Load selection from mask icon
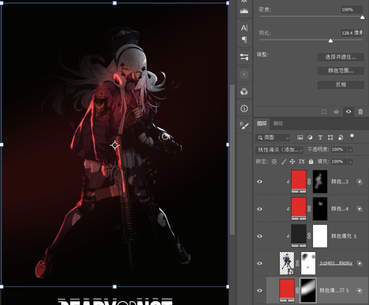 [x=324, y=112]
